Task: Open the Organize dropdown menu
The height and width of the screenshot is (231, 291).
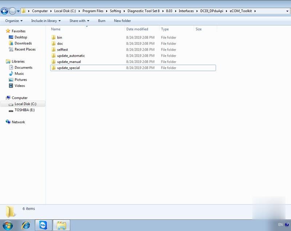Action: (x=14, y=21)
